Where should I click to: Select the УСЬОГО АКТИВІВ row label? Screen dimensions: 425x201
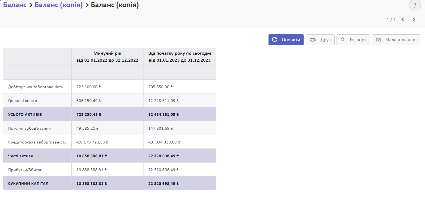point(25,114)
